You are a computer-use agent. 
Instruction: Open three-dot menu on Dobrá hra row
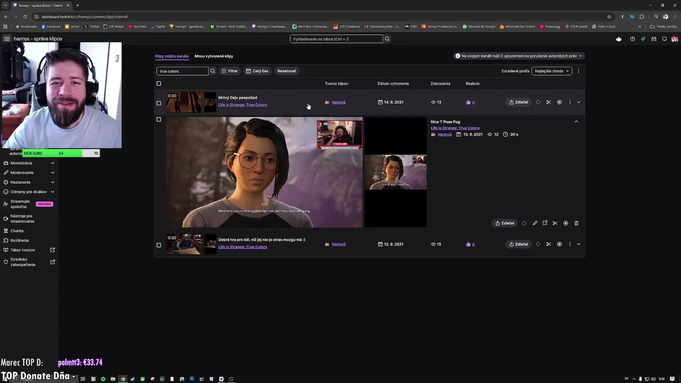coord(570,244)
